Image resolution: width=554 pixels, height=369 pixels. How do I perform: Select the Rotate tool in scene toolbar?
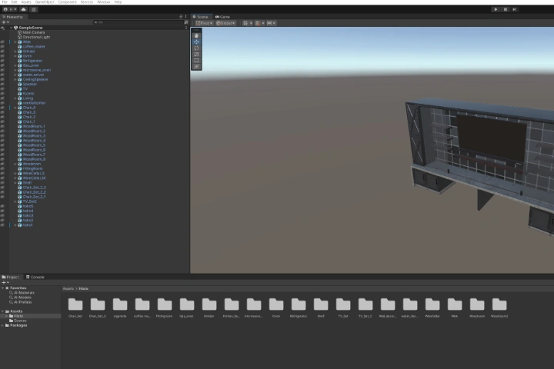click(196, 48)
